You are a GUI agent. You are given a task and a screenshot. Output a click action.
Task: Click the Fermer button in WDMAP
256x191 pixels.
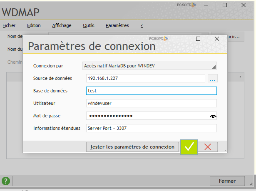tap(227, 181)
